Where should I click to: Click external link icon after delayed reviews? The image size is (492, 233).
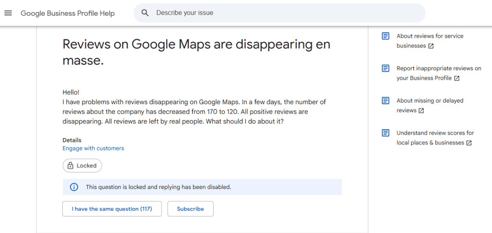pyautogui.click(x=422, y=111)
